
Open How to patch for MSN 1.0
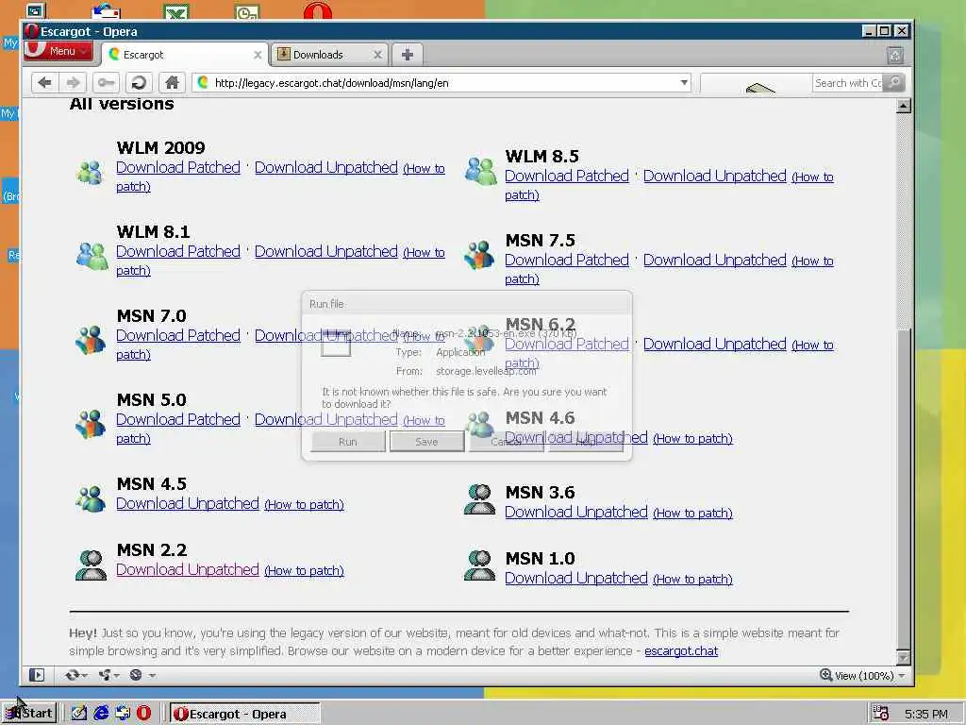point(692,580)
